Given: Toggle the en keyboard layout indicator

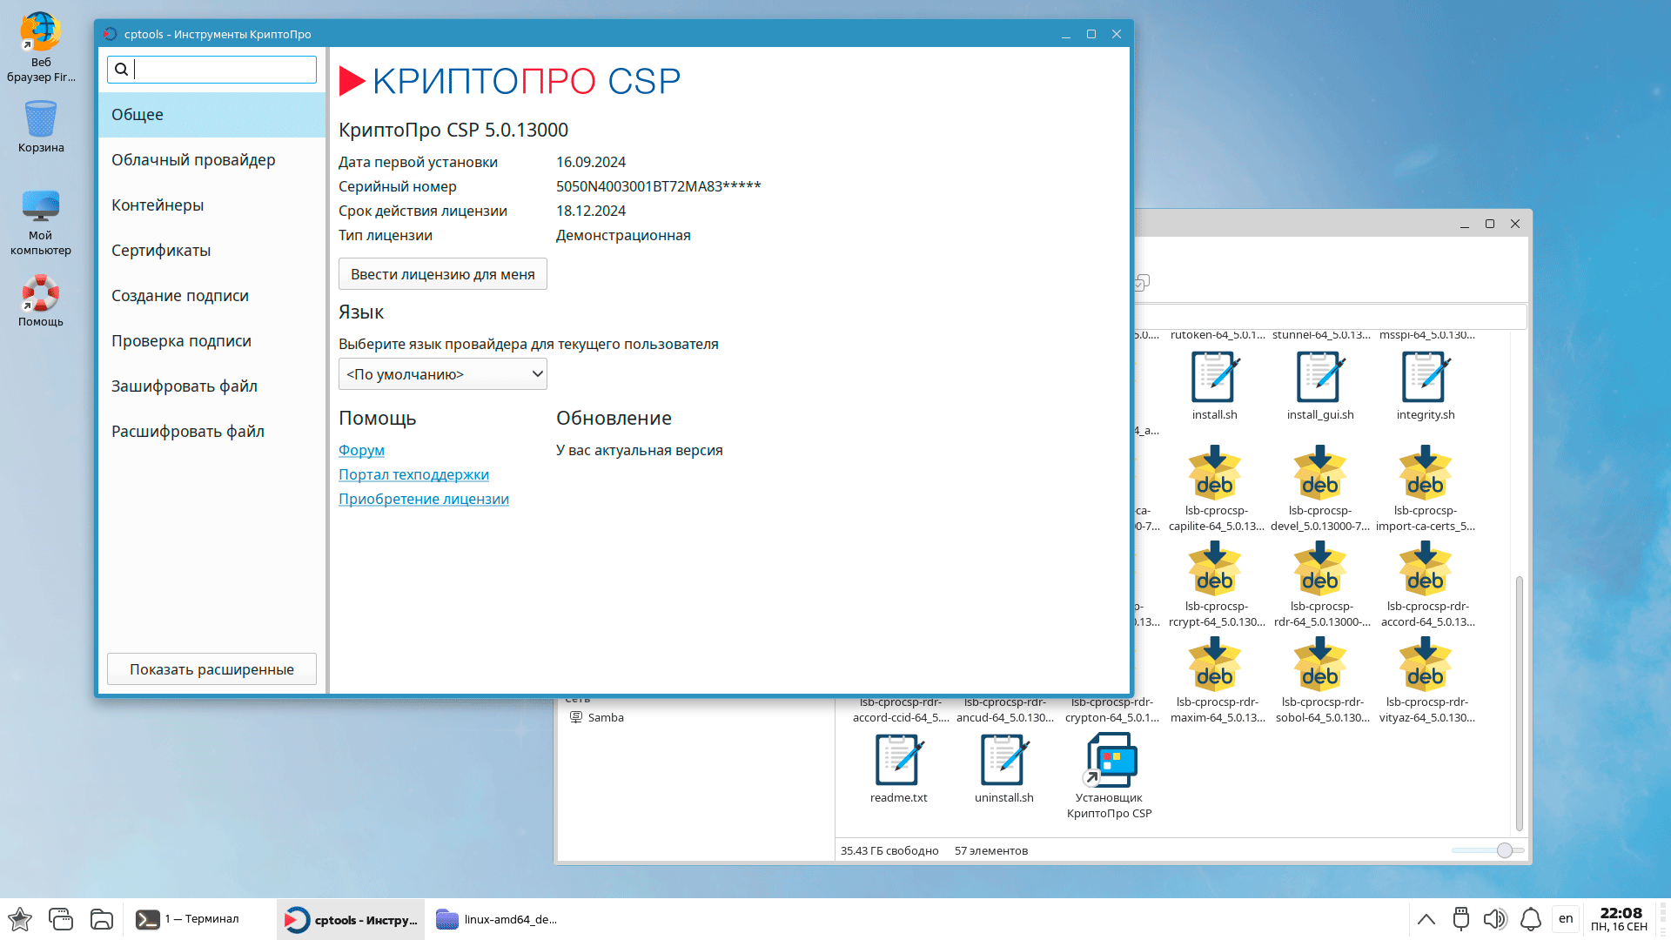Looking at the screenshot, I should [1566, 919].
